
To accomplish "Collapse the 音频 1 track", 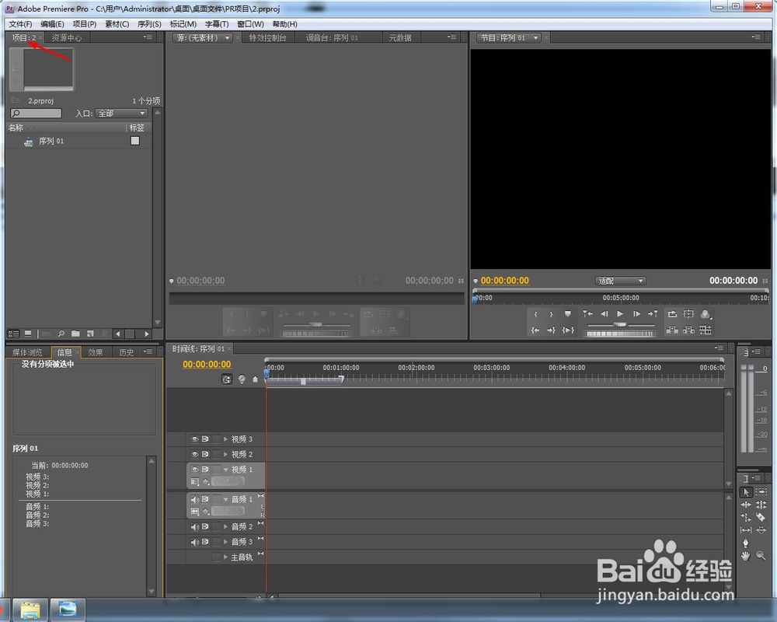I will click(225, 499).
